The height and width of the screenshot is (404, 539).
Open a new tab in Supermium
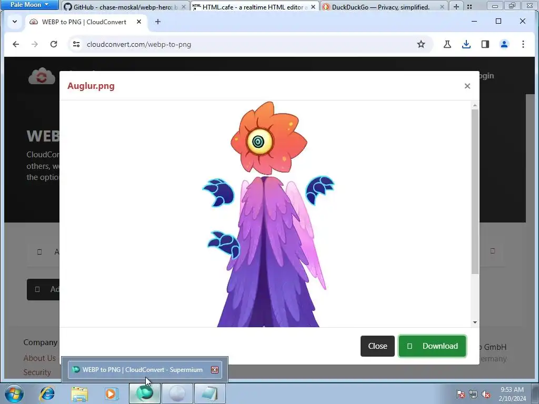click(x=158, y=22)
